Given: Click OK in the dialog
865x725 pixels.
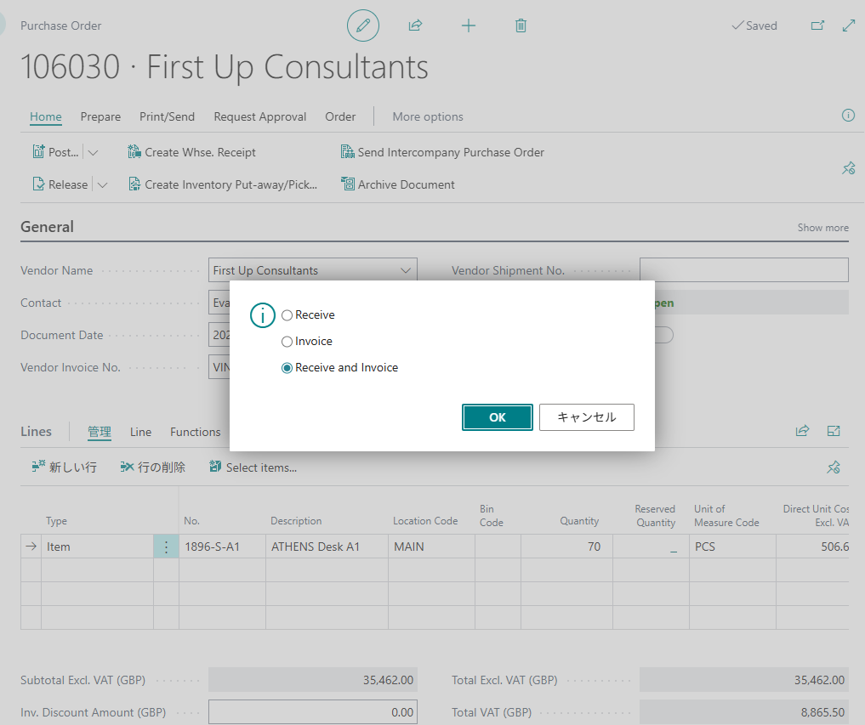Looking at the screenshot, I should click(497, 416).
